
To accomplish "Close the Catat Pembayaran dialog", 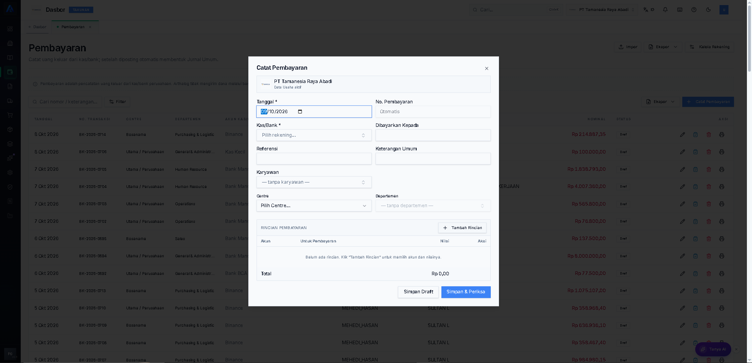I will tap(486, 69).
